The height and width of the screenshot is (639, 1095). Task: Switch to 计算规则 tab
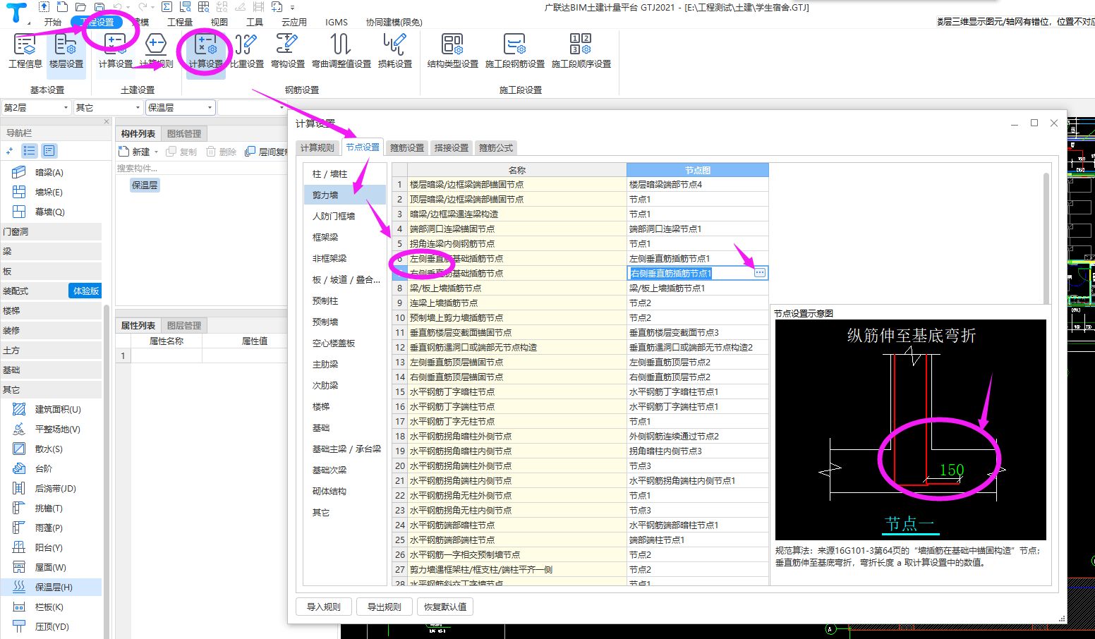(x=317, y=147)
